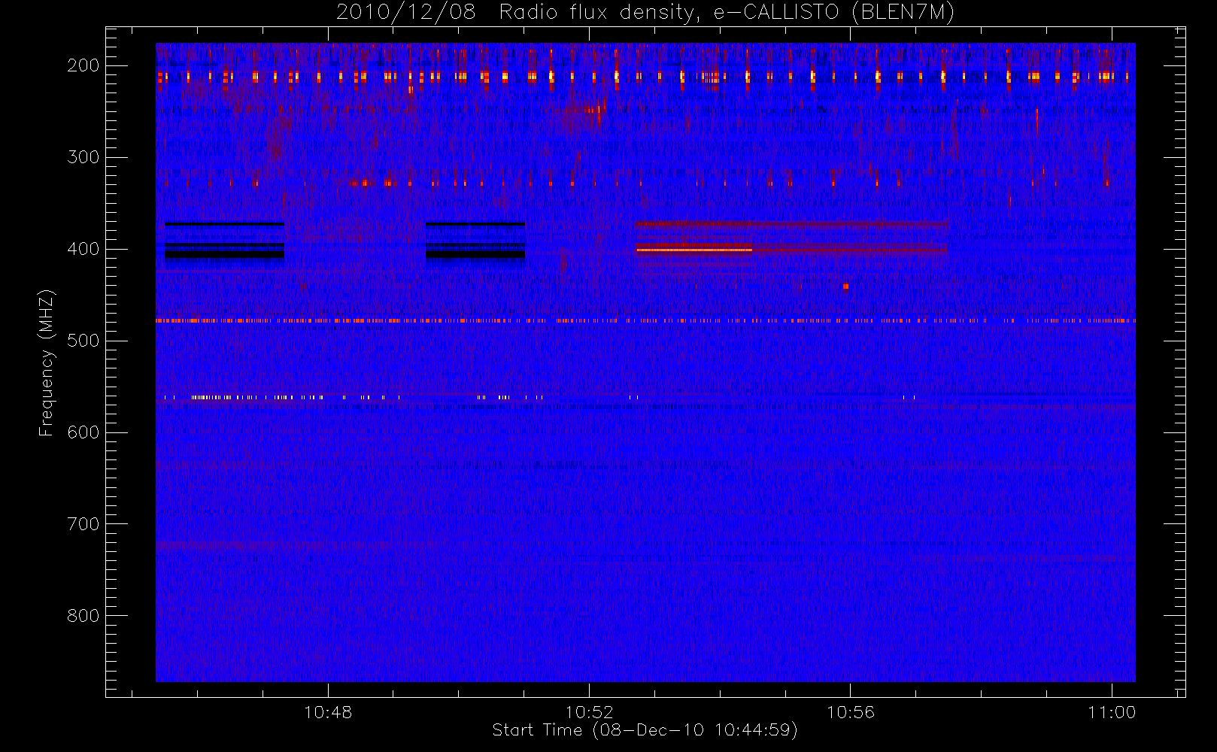Click the 200 frequency tick label

pos(83,65)
